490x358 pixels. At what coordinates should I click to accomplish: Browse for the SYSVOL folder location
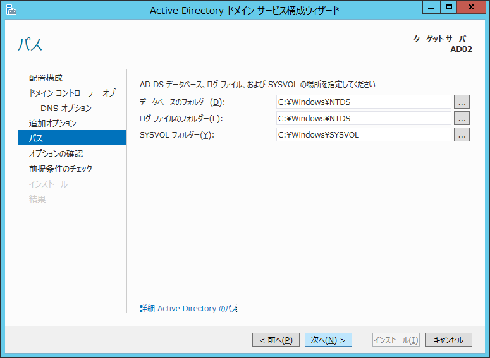[x=462, y=134]
